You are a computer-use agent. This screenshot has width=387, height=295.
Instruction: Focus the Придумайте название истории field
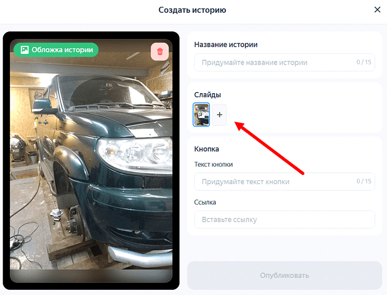click(284, 62)
